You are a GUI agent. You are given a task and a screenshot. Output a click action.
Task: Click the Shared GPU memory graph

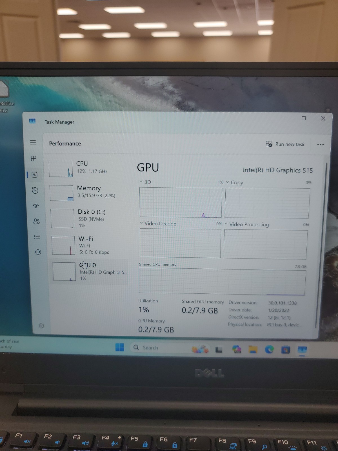point(222,282)
